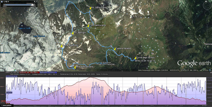212x107 pixels.
Task: Click the time slider clock icon
Action: [2, 2]
